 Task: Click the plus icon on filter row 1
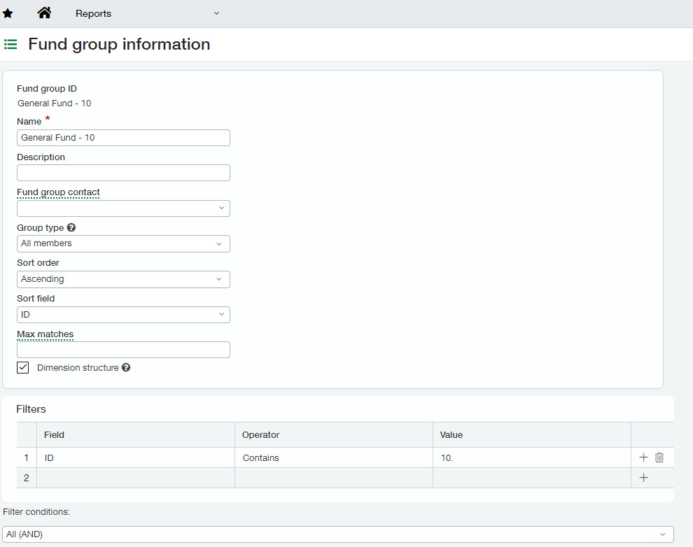click(x=643, y=457)
